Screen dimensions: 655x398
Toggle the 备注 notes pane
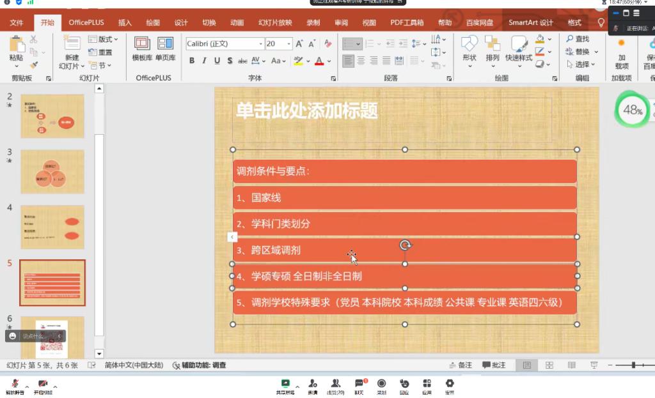click(x=461, y=365)
